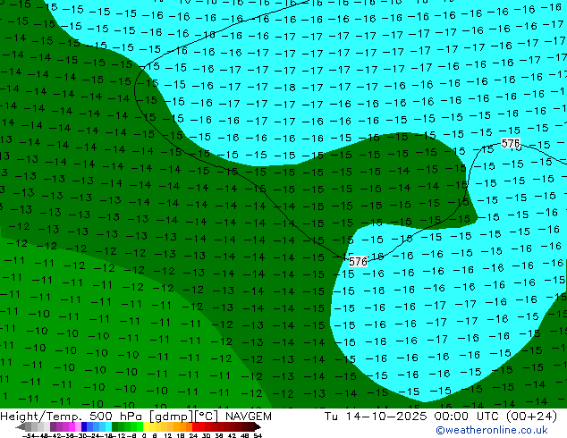The image size is (567, 438).
Task: Pick the bright red swatch at 24
Action: tap(195, 426)
